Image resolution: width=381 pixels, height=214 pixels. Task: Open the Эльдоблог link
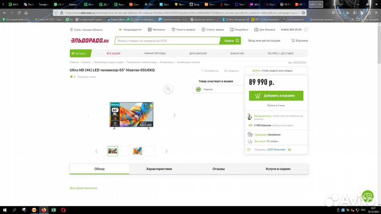(239, 30)
